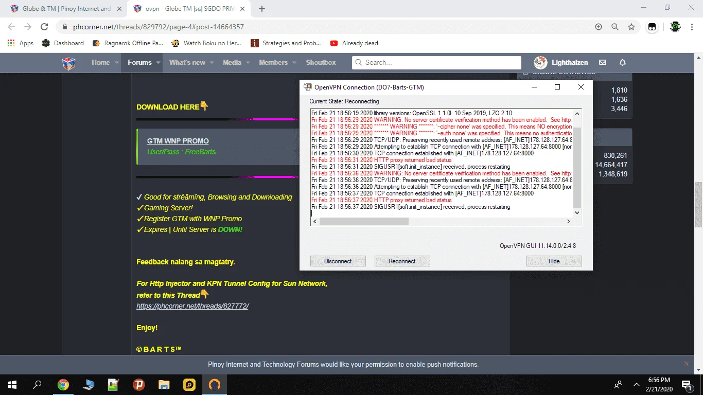Open the Windows Start menu

tap(12, 384)
